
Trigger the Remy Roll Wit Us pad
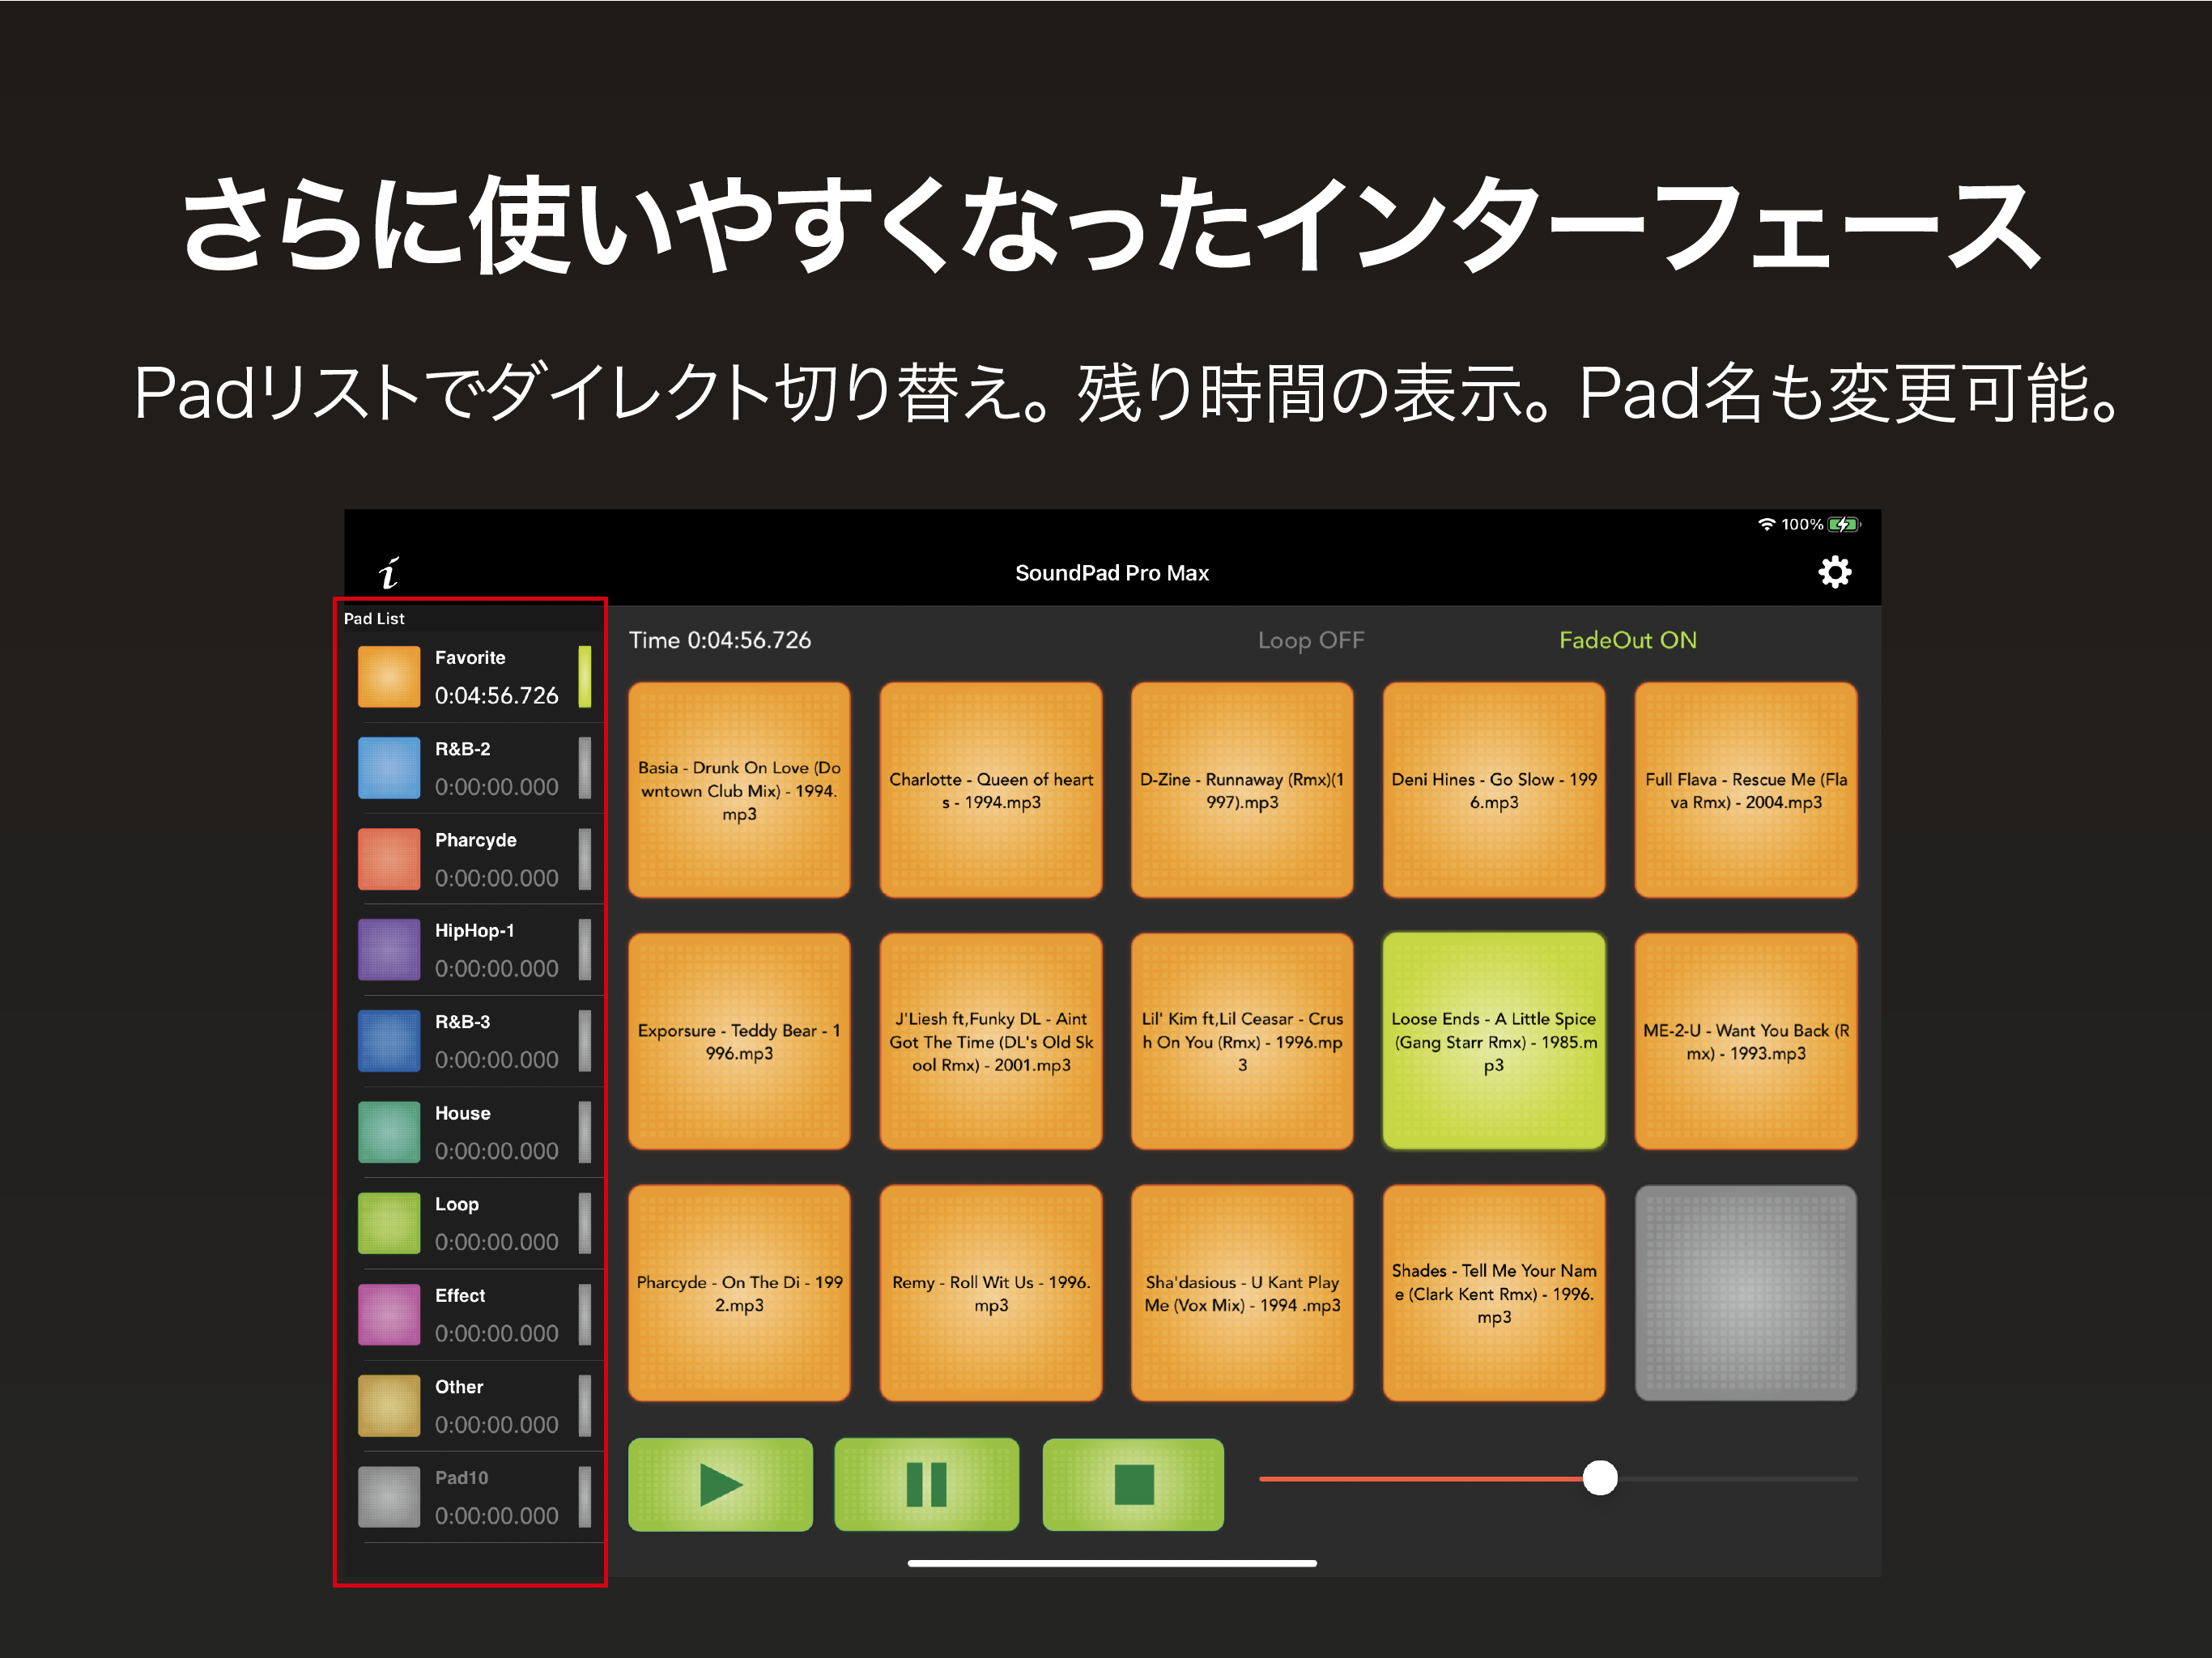coord(990,1293)
